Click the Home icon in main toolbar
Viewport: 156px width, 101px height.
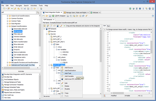point(41,9)
